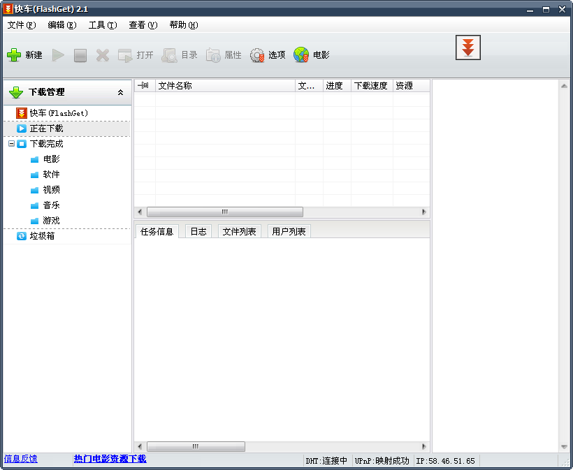The width and height of the screenshot is (573, 470).
Task: Switch to the 文件列表 tab
Action: [240, 232]
